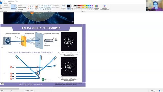Select the Pencil tool
The width and height of the screenshot is (163, 92).
click(28, 6)
